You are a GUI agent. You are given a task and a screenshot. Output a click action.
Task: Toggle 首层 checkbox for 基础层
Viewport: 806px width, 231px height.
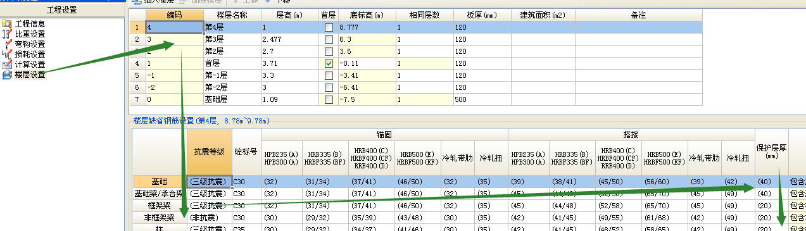(x=328, y=99)
